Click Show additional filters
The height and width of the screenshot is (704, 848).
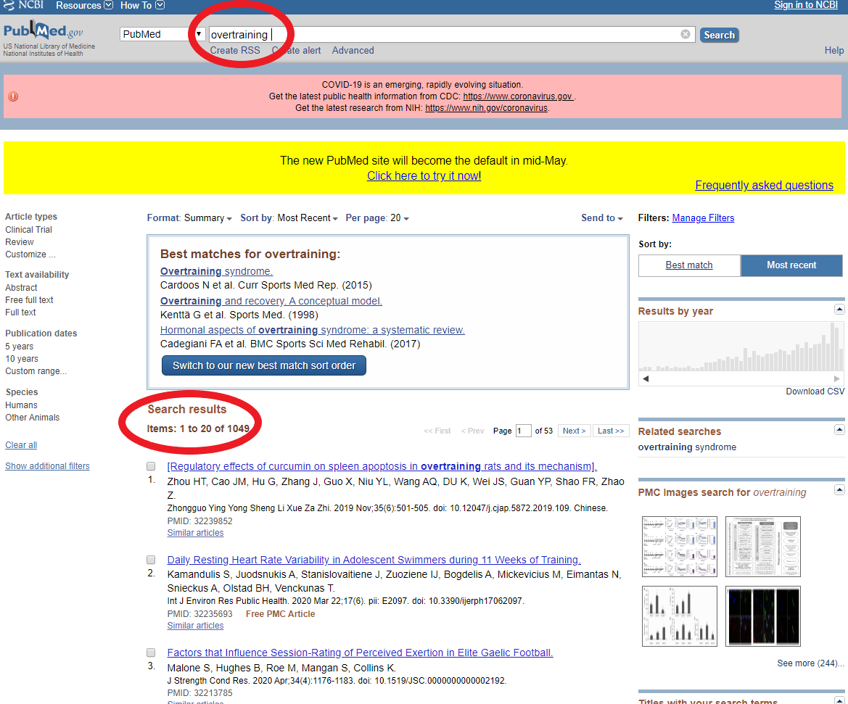48,466
